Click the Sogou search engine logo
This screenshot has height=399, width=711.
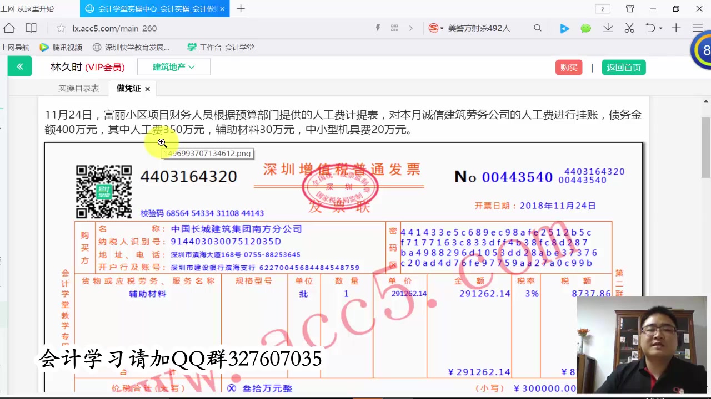pyautogui.click(x=435, y=28)
